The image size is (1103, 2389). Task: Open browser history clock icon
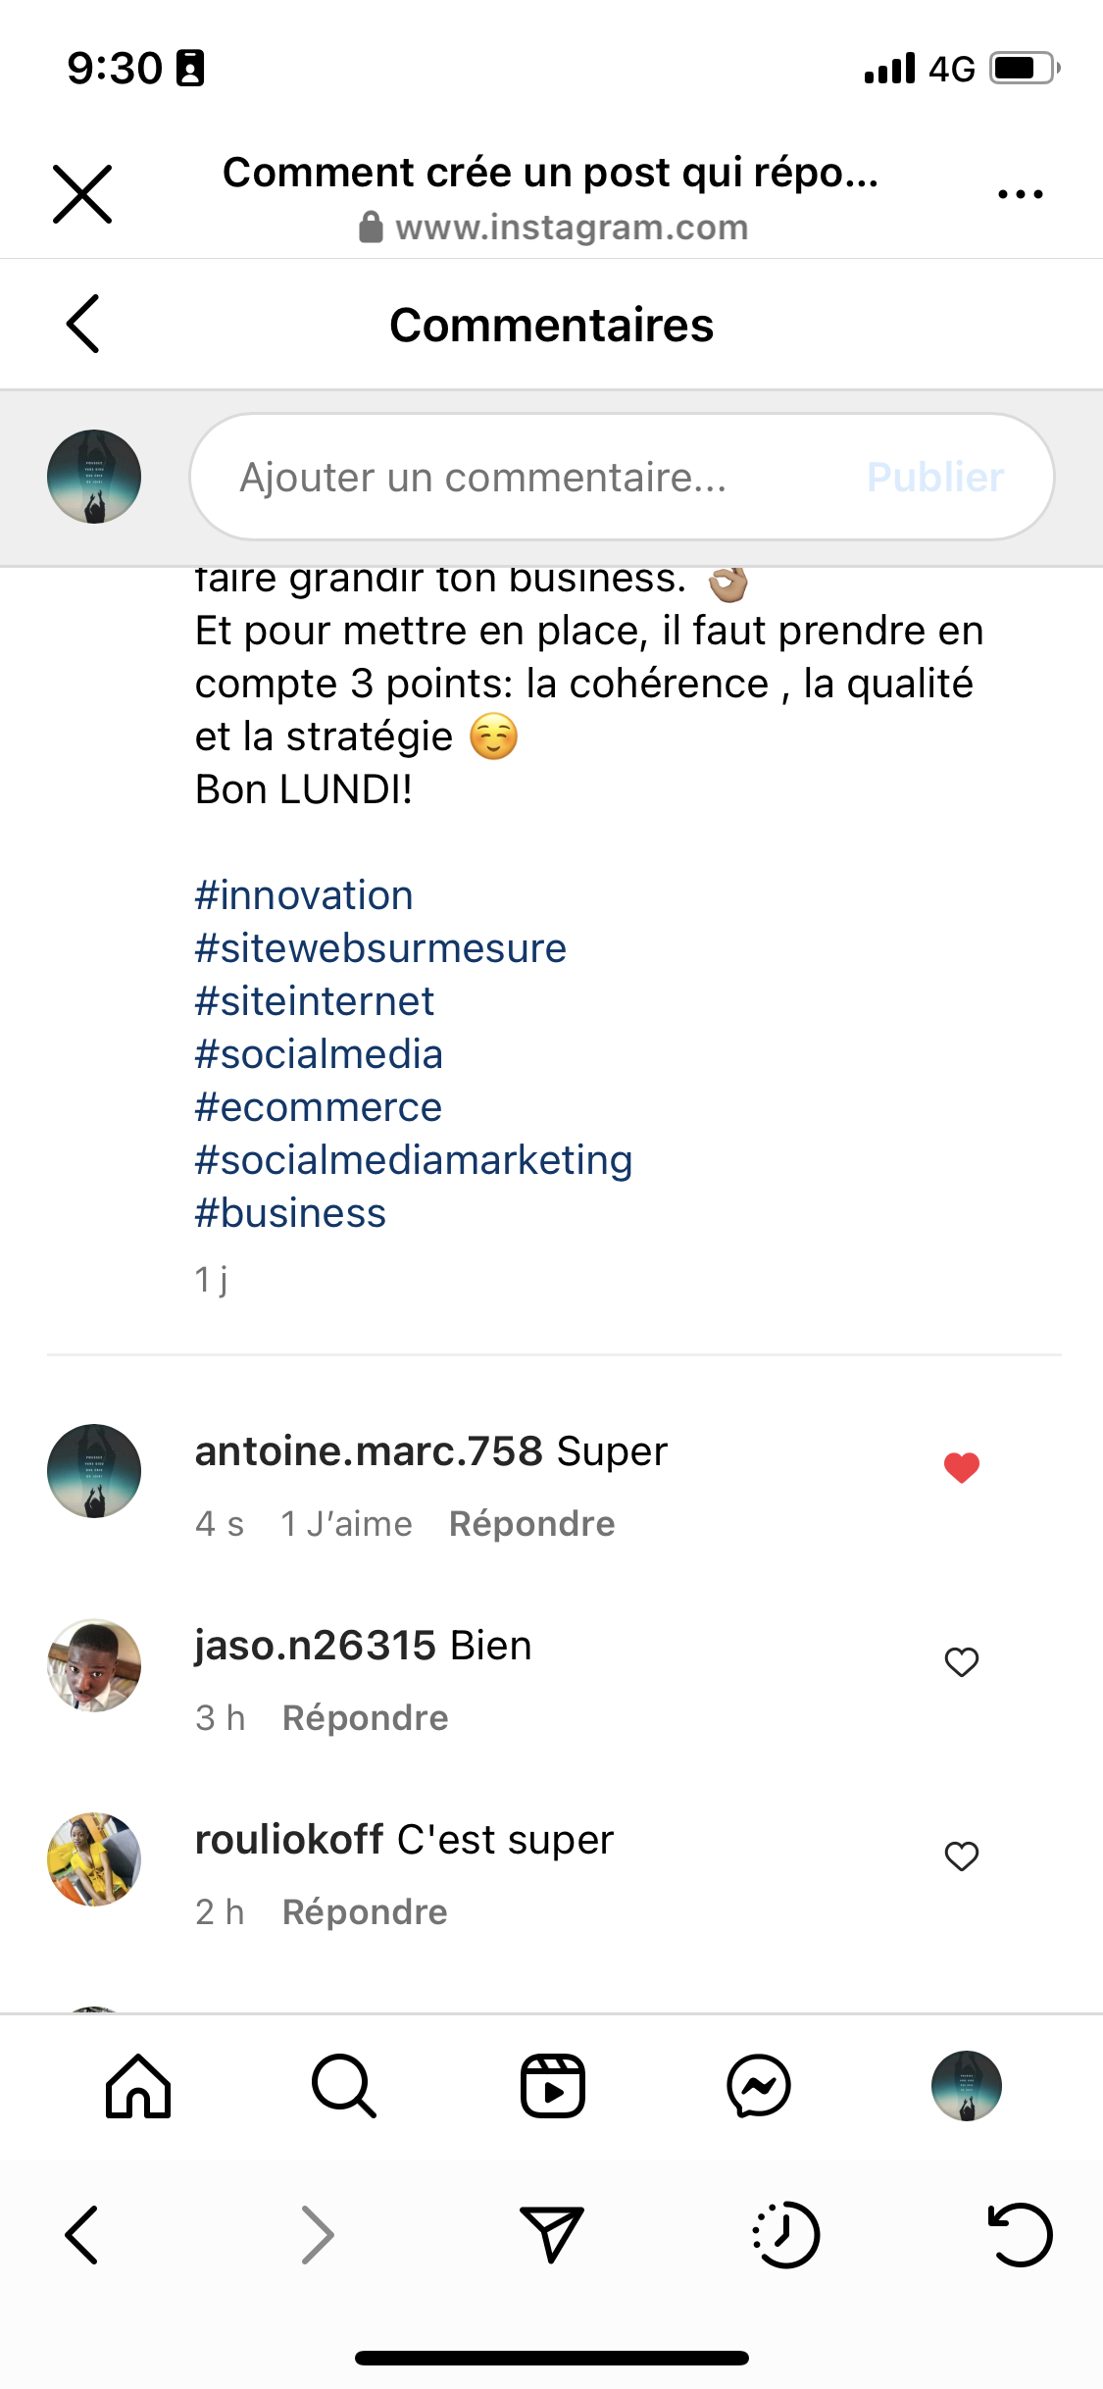[x=785, y=2235]
